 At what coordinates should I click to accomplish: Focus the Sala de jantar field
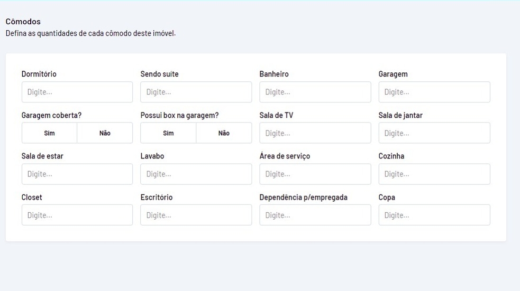434,133
